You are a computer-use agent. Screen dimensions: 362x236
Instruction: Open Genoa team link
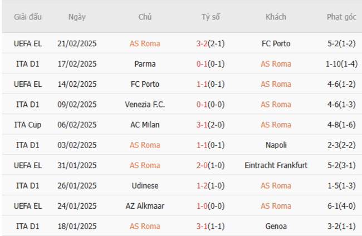(x=276, y=226)
